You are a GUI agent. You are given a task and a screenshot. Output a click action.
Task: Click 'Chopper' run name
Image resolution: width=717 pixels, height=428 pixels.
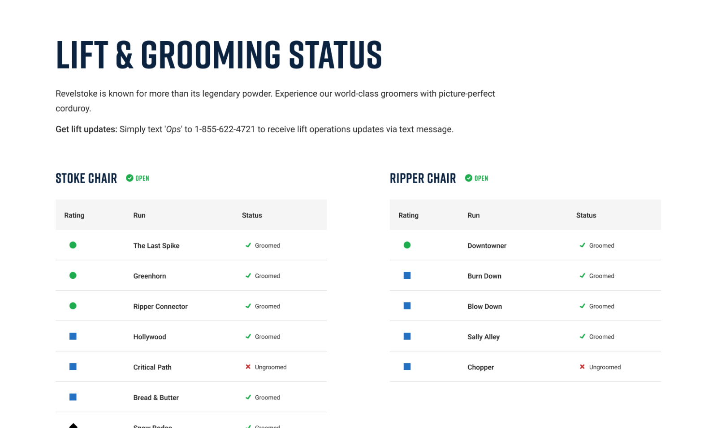[480, 367]
